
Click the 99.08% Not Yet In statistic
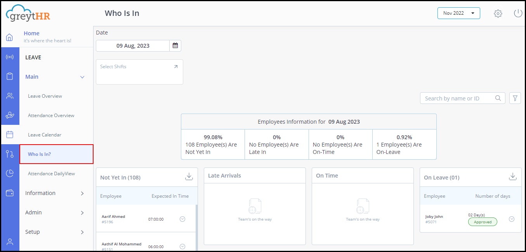click(213, 137)
